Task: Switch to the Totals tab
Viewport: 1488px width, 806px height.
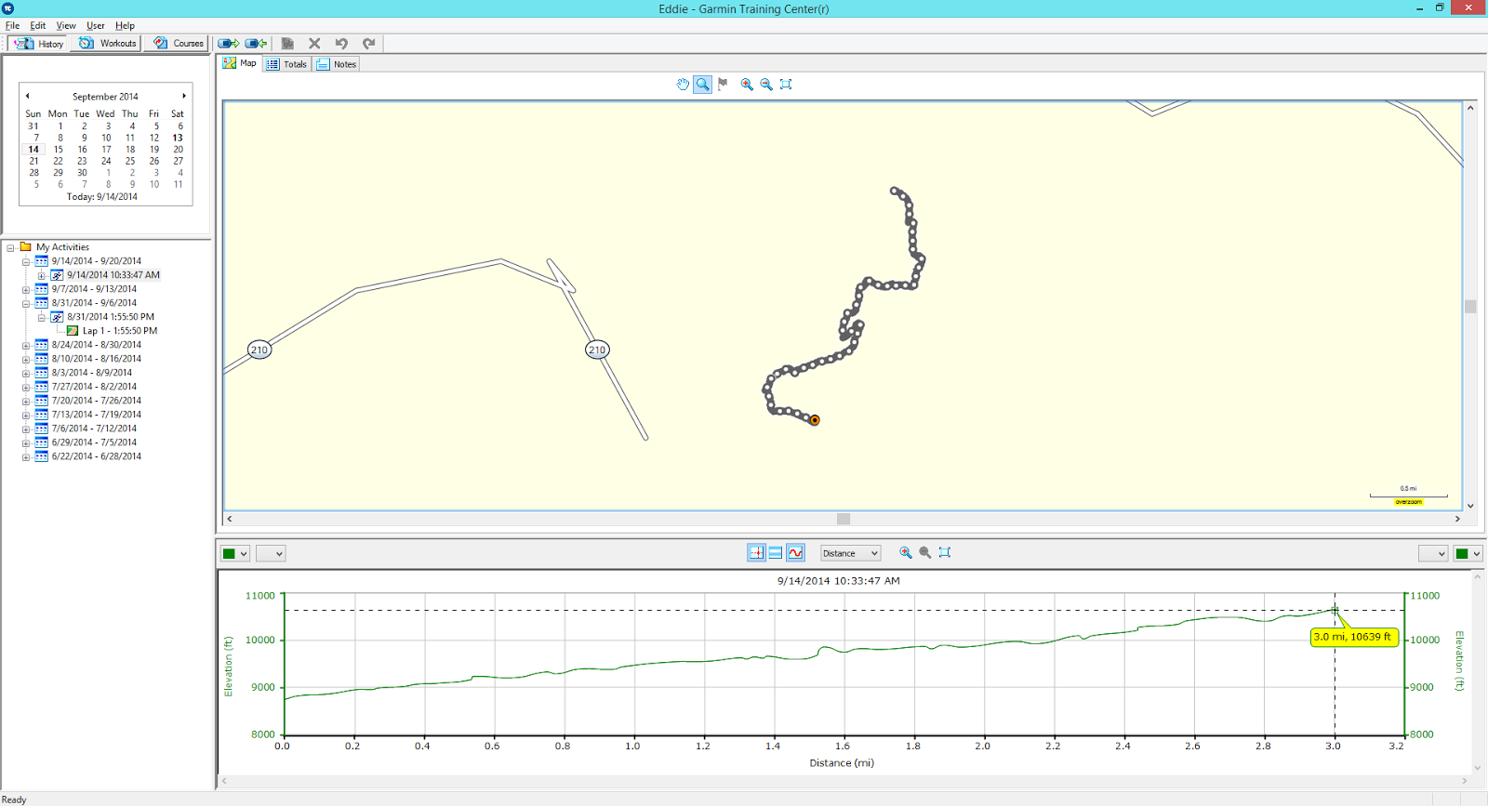Action: point(286,64)
